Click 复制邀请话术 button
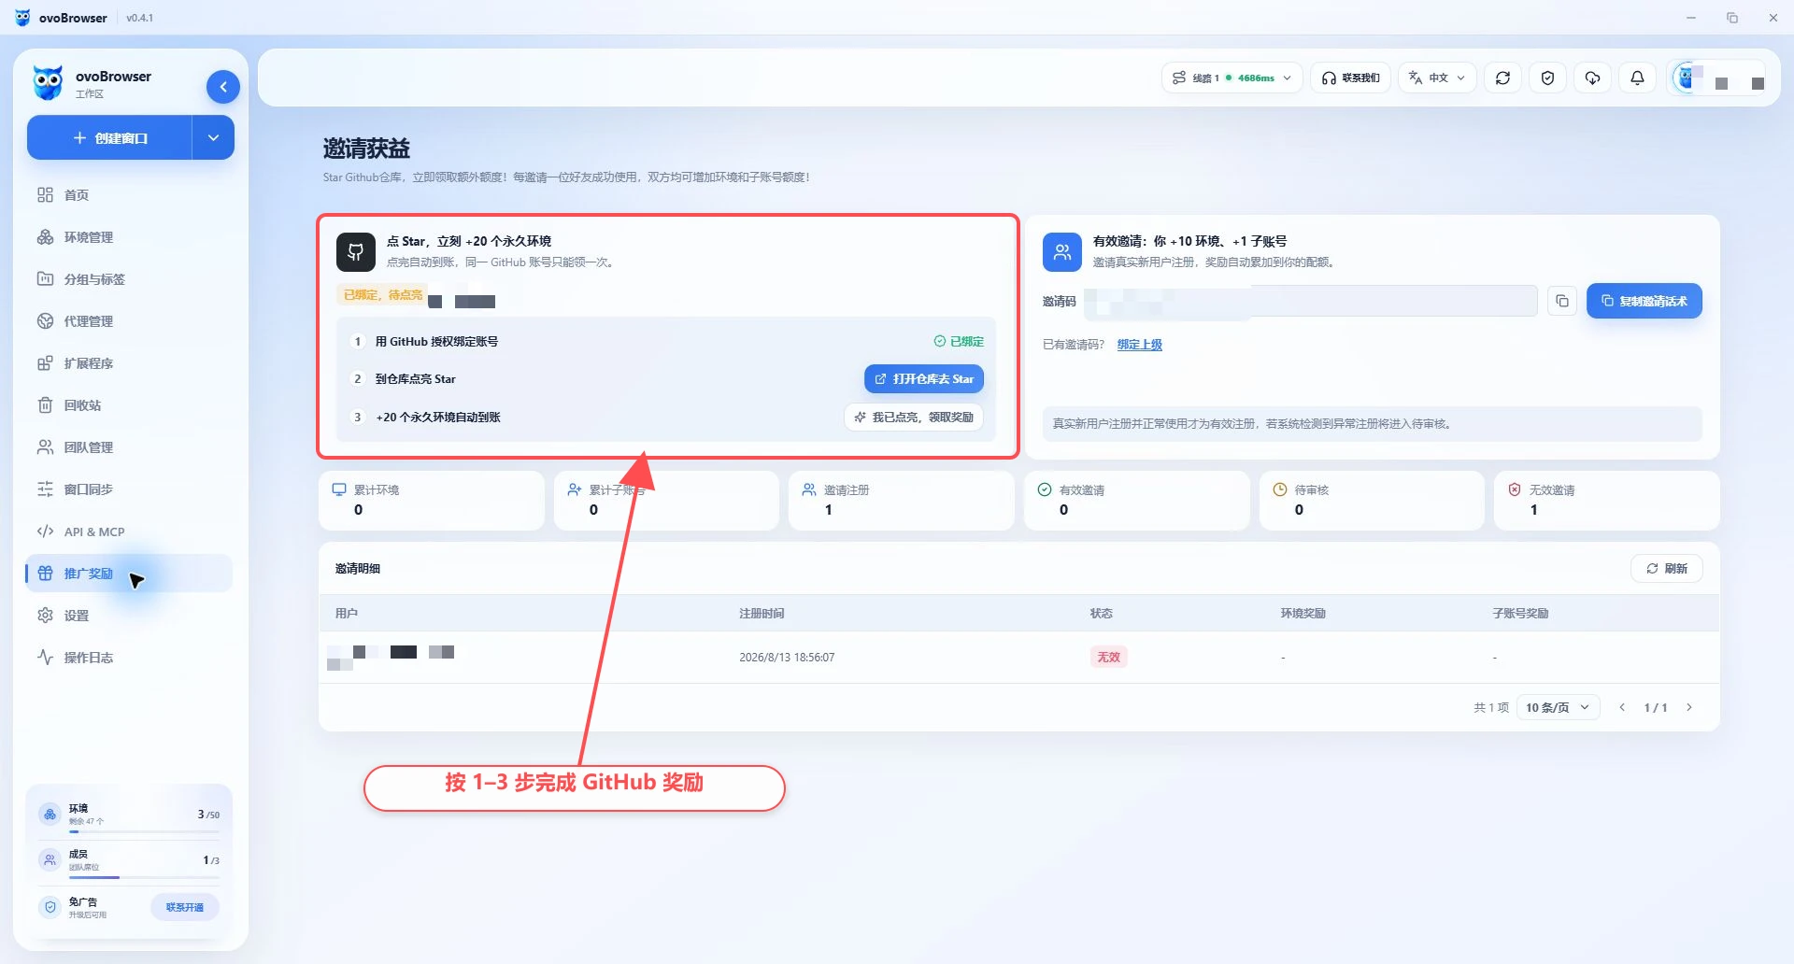Screen dimensions: 1794x964 click(x=1644, y=301)
